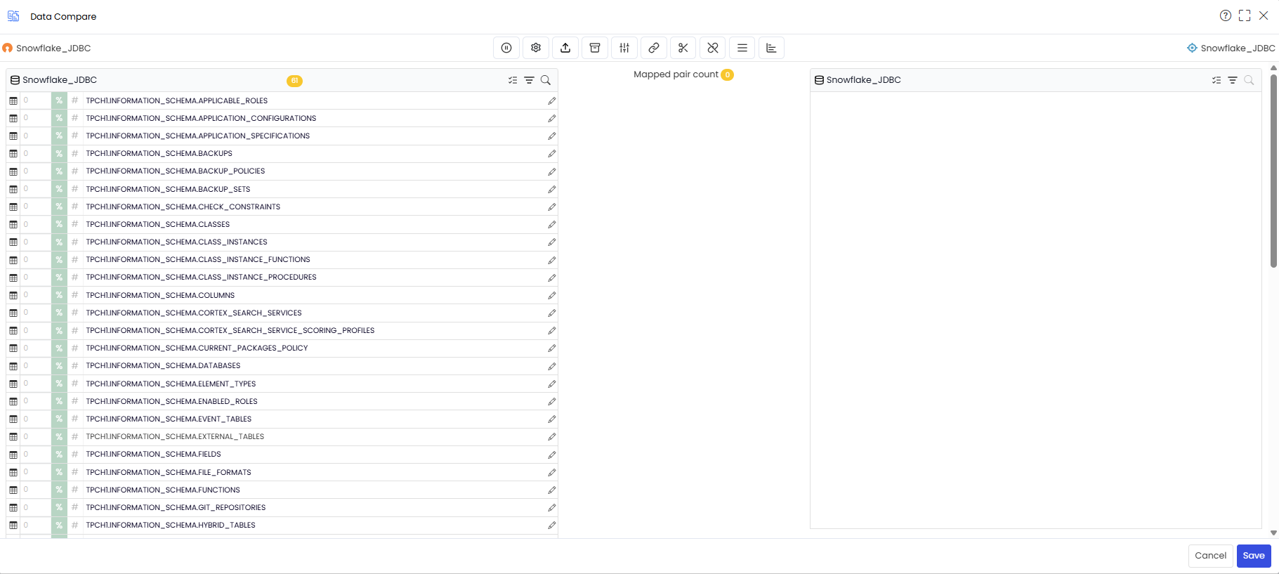Screen dimensions: 1279x574
Task: Click the bar chart icon in the toolbar
Action: (x=772, y=48)
